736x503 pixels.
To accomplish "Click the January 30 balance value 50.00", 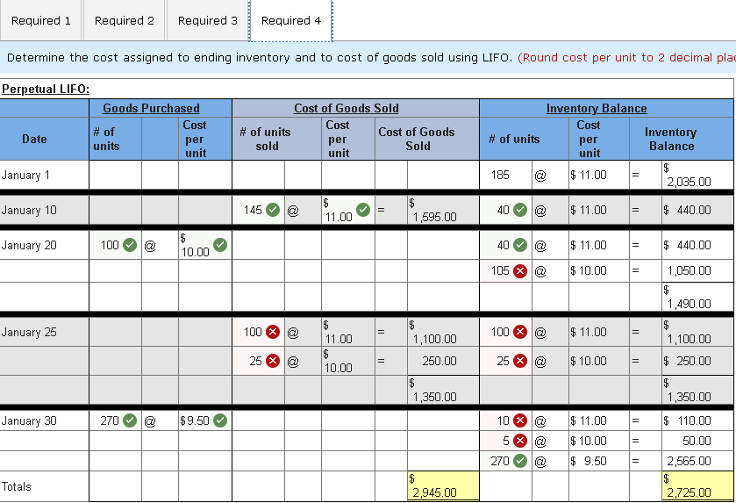I will pos(697,441).
